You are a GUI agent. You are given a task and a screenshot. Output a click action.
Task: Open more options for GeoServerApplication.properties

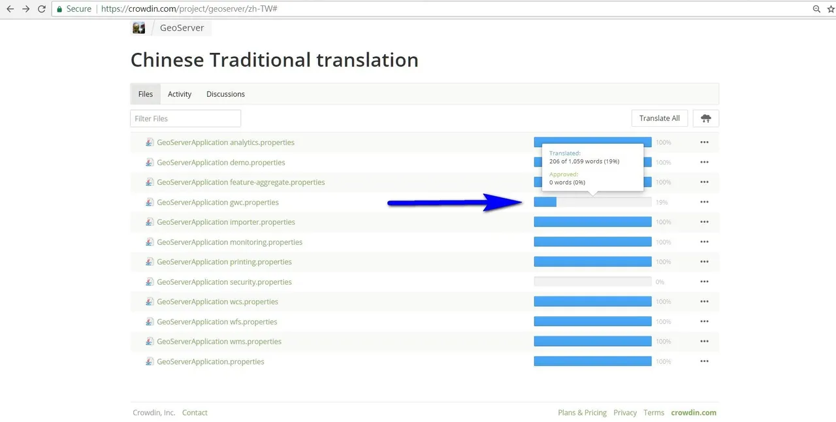(704, 362)
